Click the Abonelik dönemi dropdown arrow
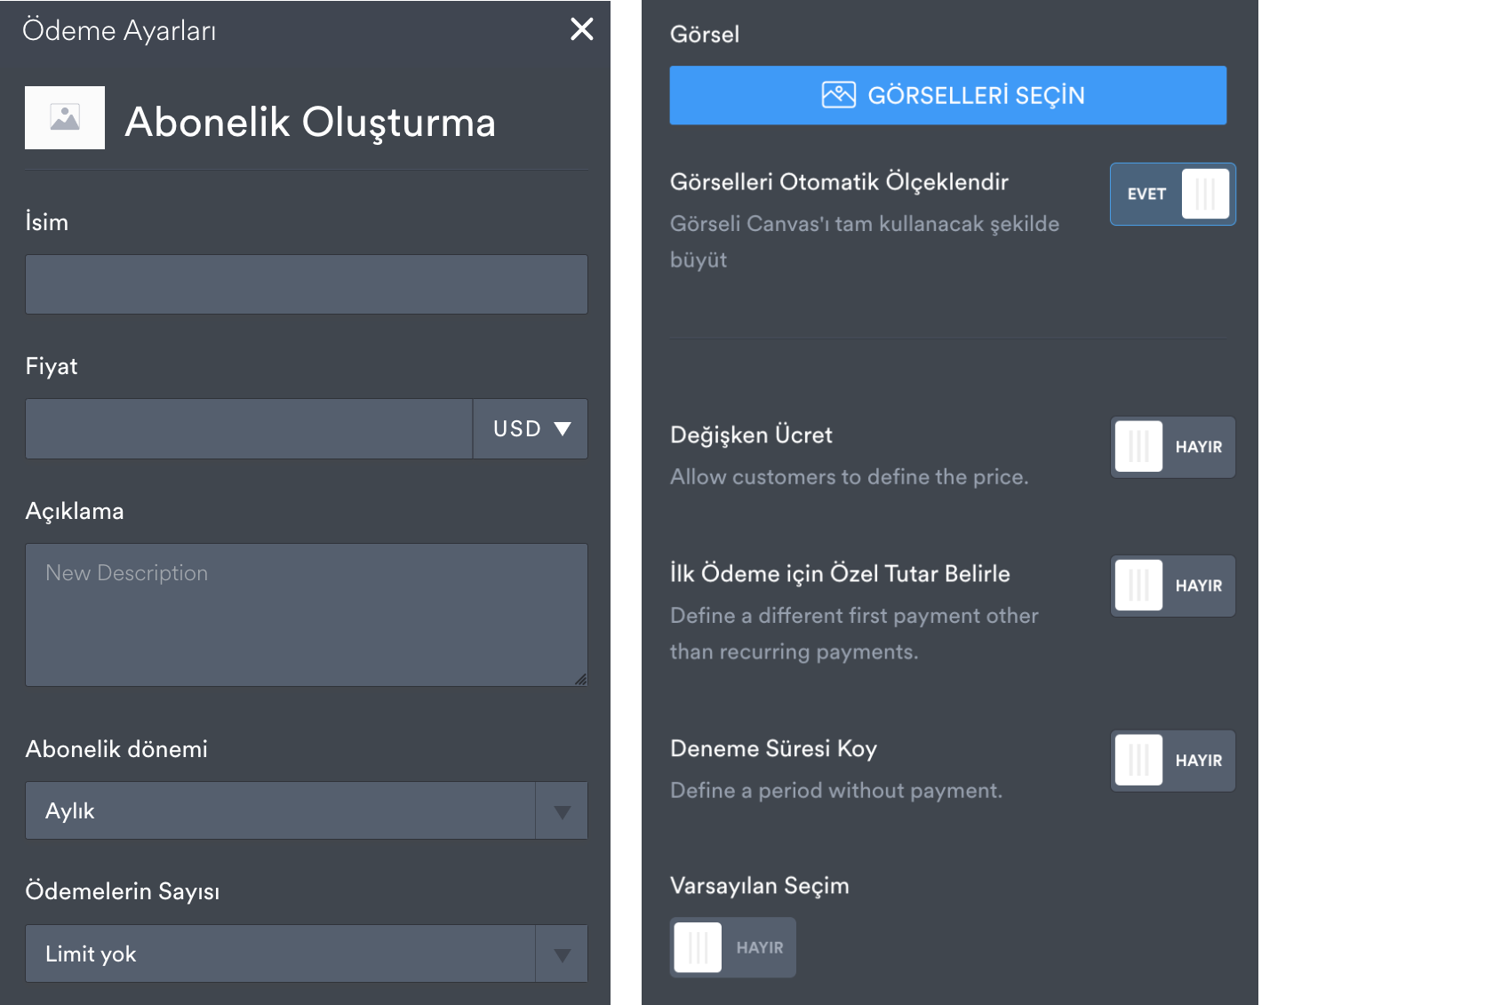Screen dimensions: 1493x1005 [562, 811]
